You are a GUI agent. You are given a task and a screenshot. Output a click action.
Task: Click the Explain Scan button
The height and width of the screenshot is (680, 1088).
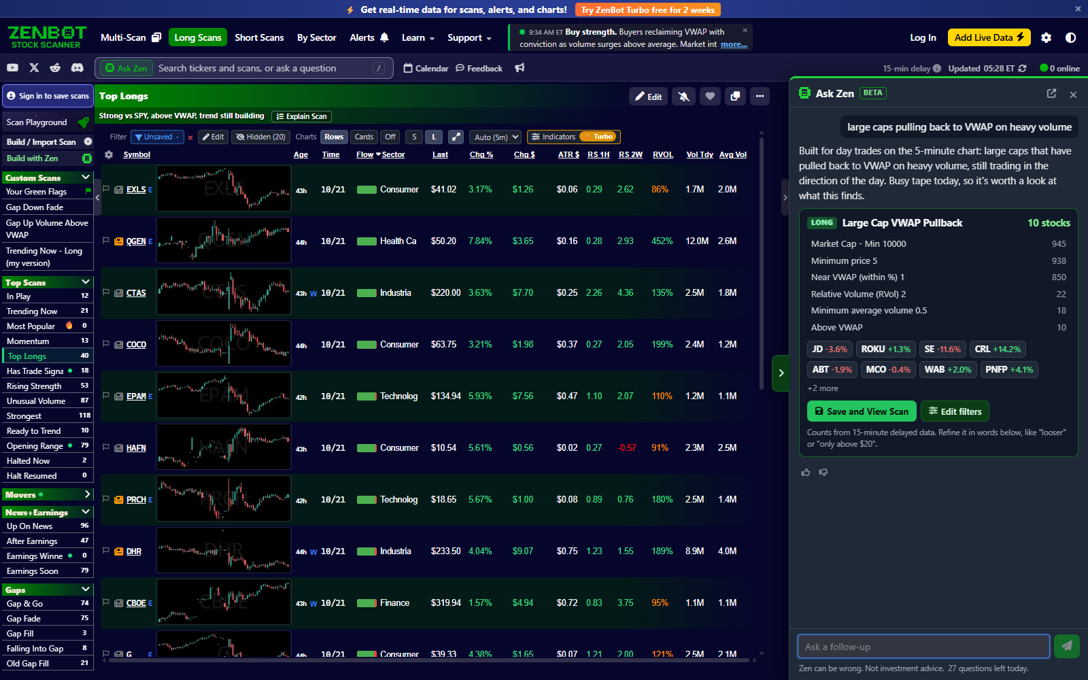click(301, 116)
